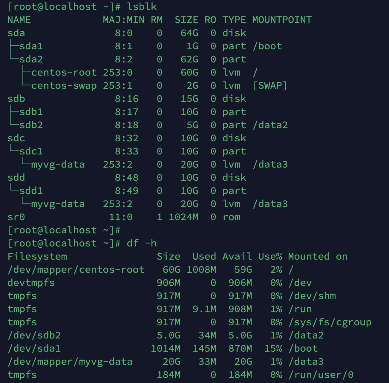Click /dev/mapper/centos-root filesystem text
This screenshot has width=389, height=383.
76,269
